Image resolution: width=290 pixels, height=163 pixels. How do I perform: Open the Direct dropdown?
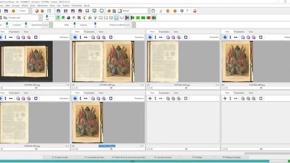(30, 11)
